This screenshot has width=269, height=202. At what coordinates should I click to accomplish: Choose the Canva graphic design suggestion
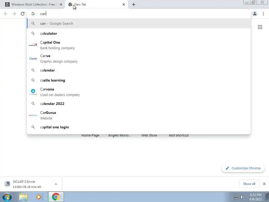(x=139, y=59)
